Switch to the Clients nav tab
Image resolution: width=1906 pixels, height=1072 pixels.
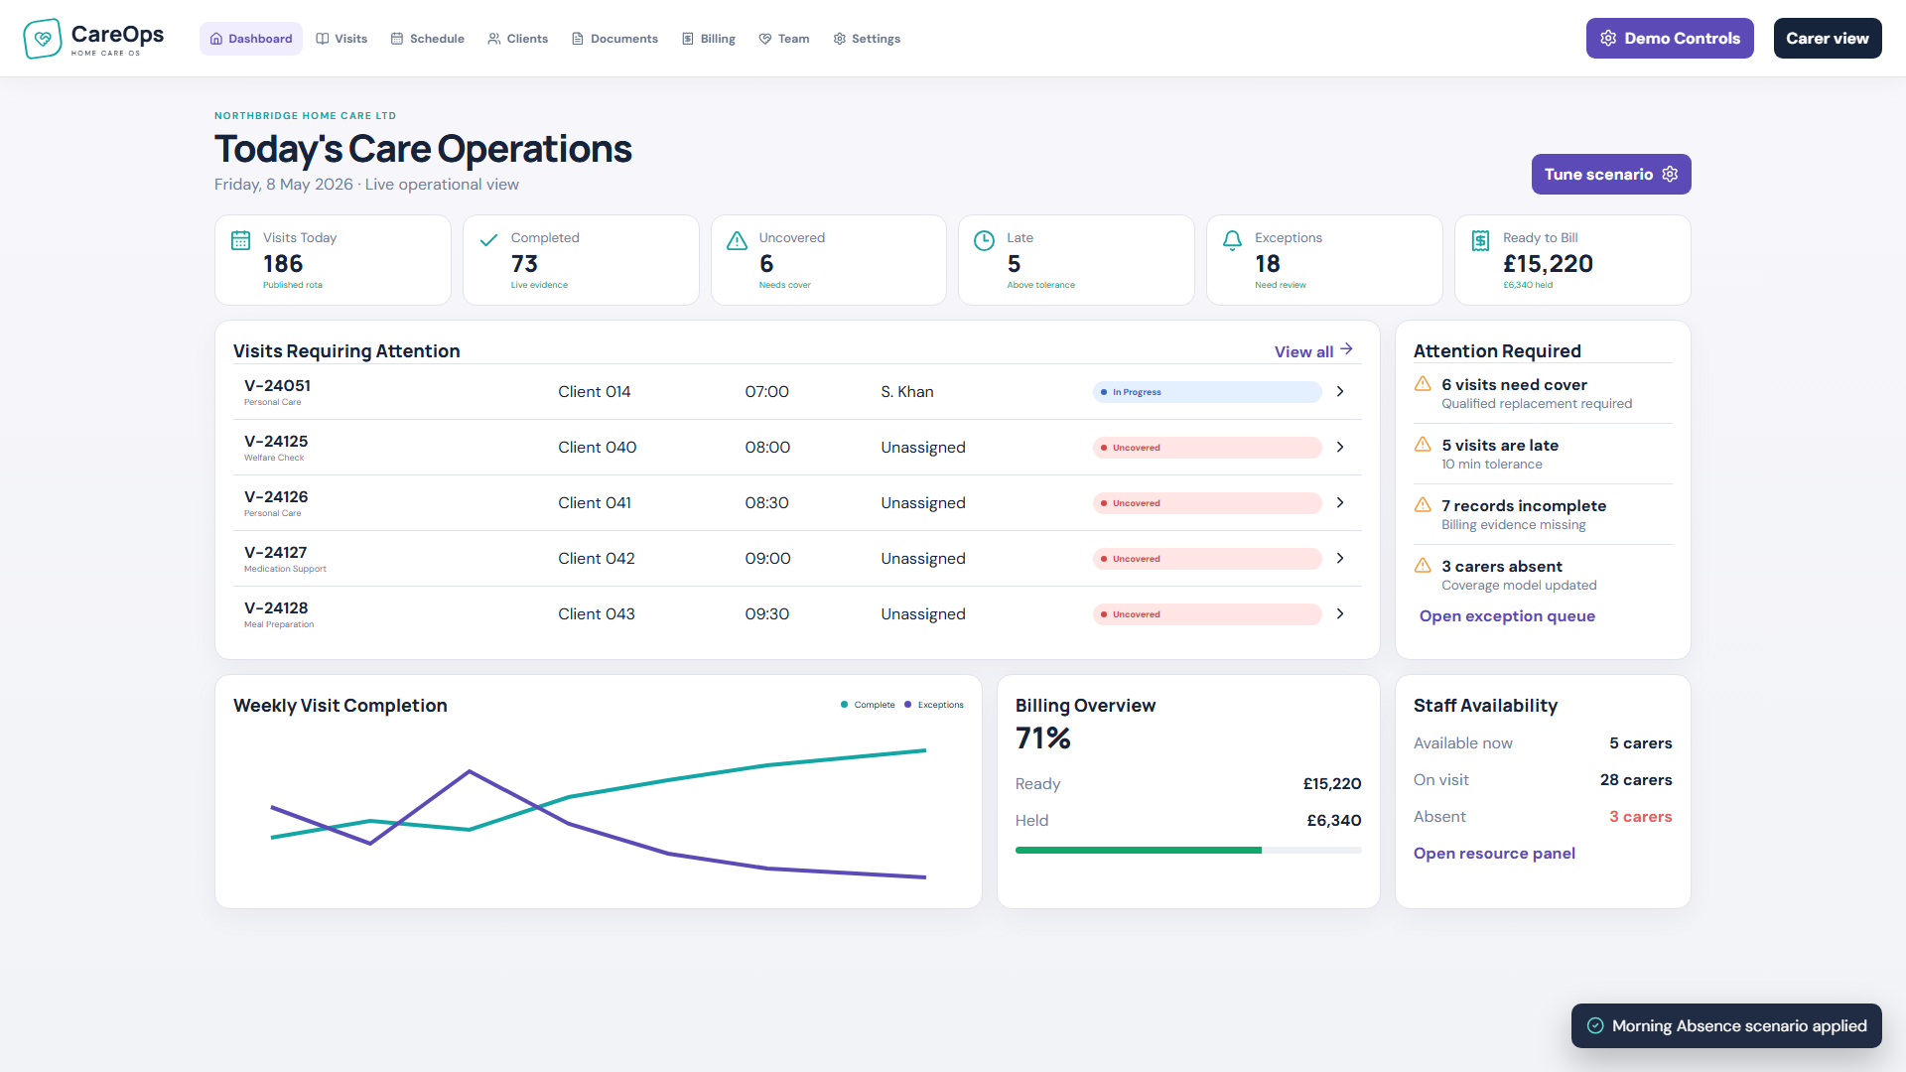click(517, 39)
